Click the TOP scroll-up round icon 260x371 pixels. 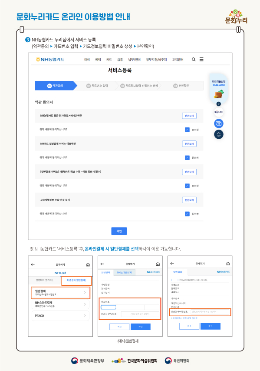coord(219,134)
